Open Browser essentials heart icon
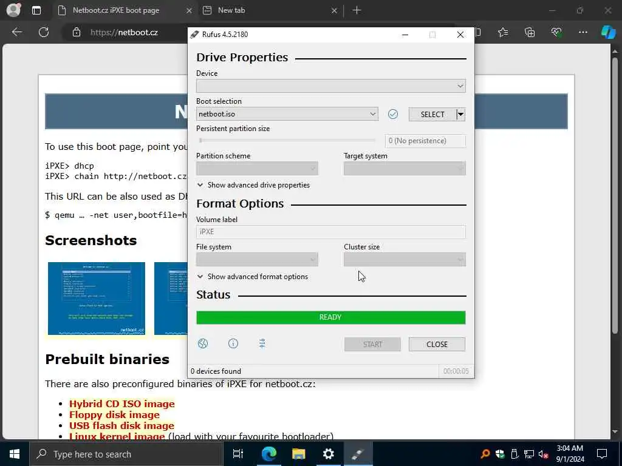This screenshot has height=466, width=622. [556, 32]
